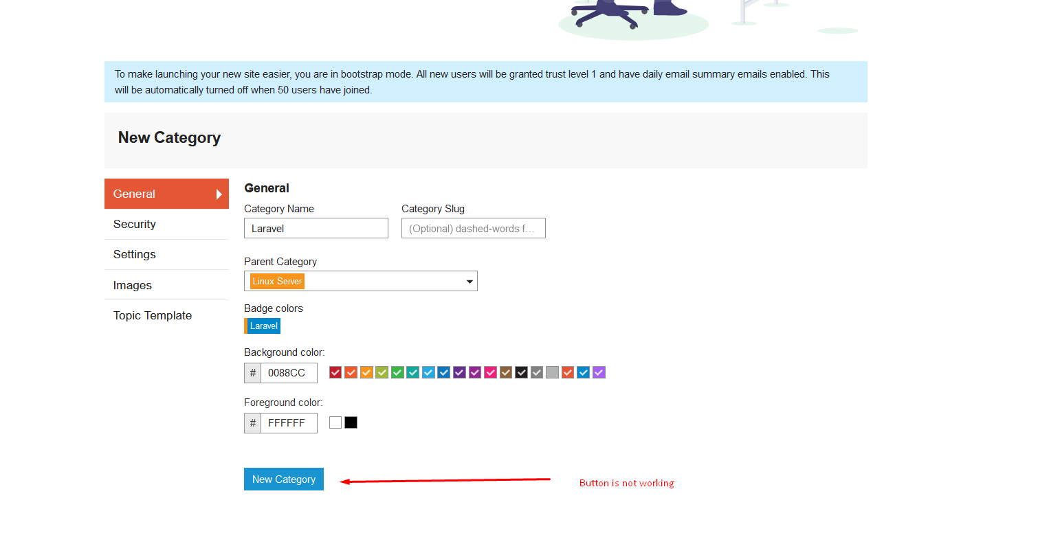
Task: Open the Images tab
Action: click(133, 285)
